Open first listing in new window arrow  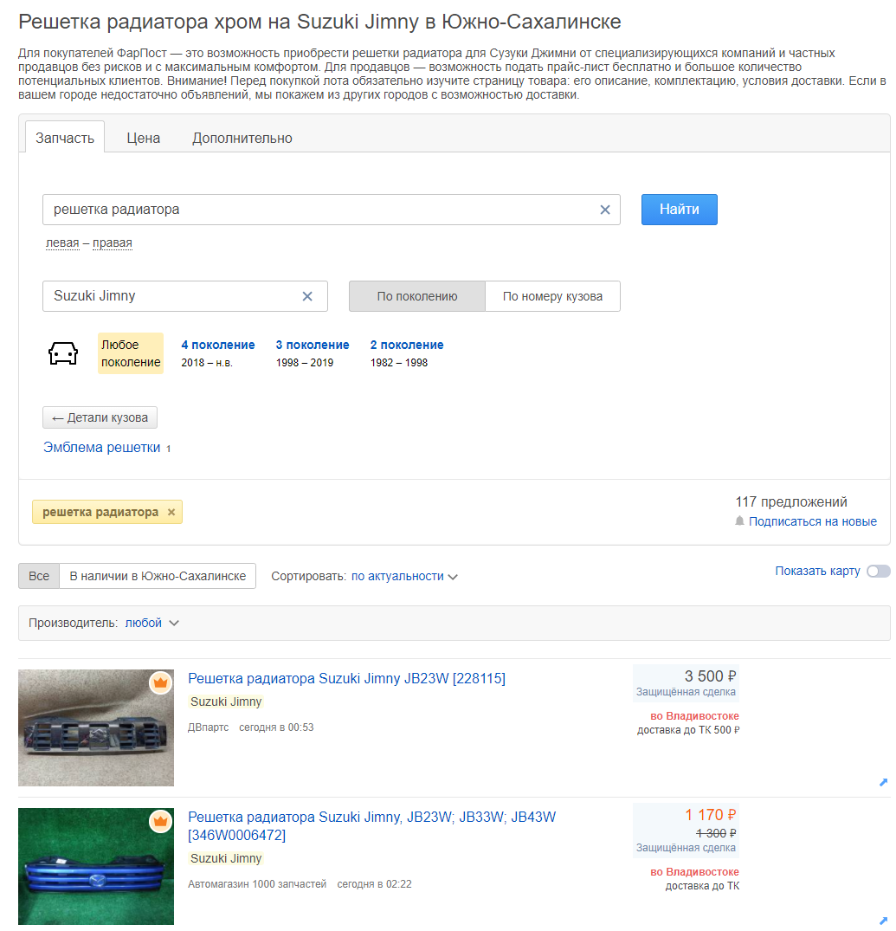883,783
